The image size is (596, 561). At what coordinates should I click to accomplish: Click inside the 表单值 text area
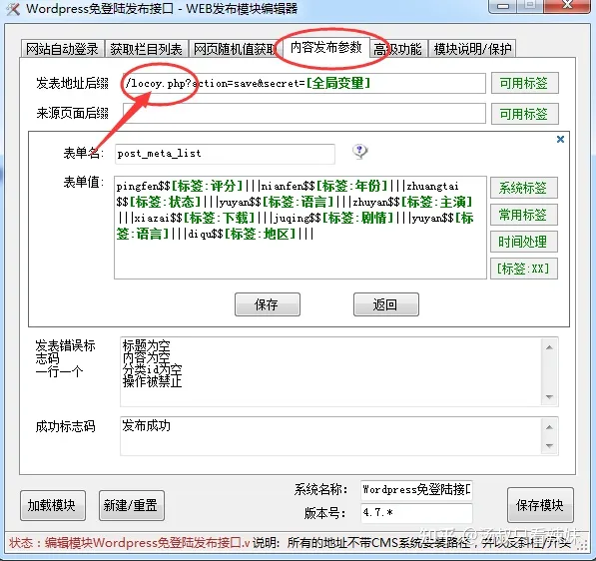pos(300,228)
